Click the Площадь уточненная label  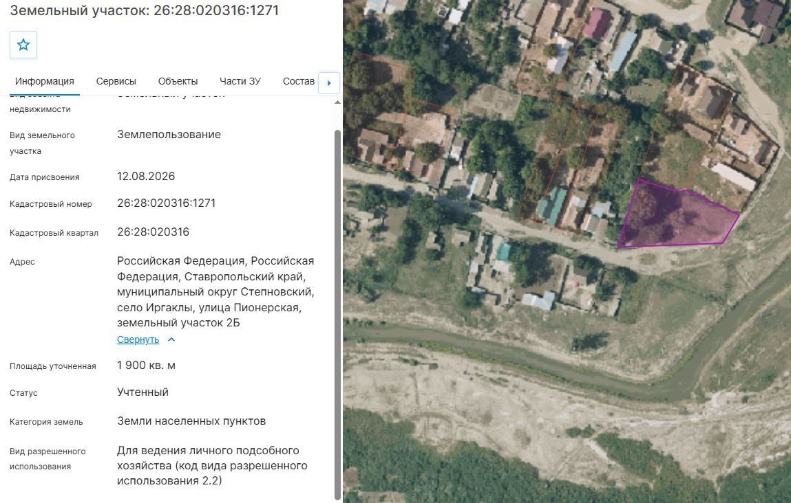52,366
